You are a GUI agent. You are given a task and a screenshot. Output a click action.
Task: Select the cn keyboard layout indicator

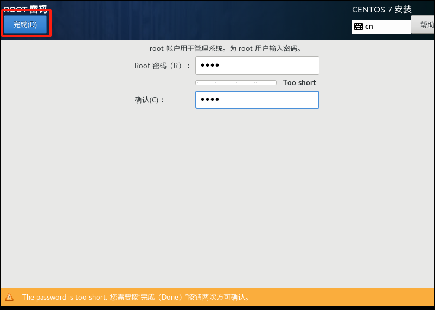click(369, 27)
